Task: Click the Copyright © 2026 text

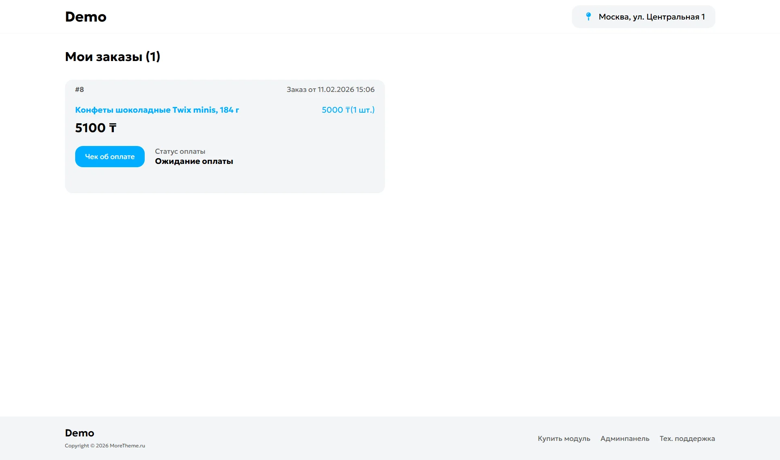Action: click(87, 446)
